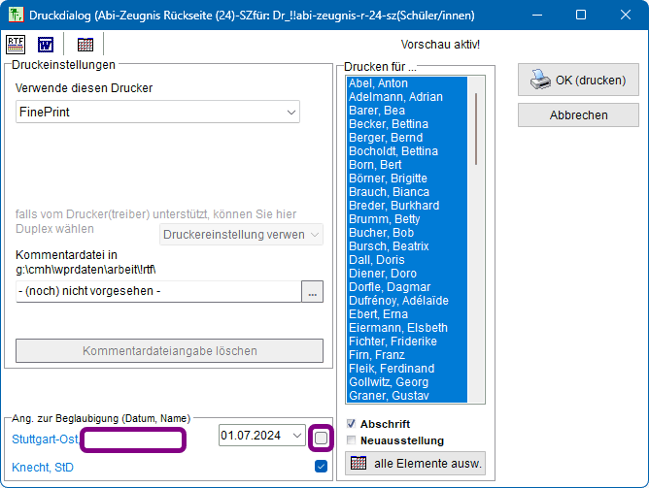Toggle the Neuausstellung checkbox

351,439
